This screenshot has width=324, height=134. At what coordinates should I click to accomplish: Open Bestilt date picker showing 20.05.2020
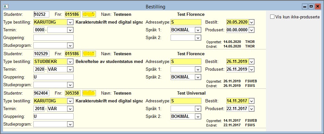click(x=251, y=22)
